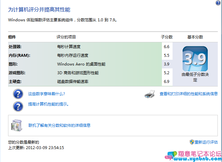Open 查看和打印详细的性能和系统信息 link
This screenshot has height=162, width=222.
coord(189,94)
